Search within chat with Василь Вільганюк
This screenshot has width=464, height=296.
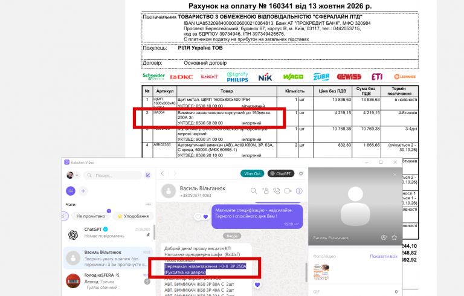coord(254,191)
